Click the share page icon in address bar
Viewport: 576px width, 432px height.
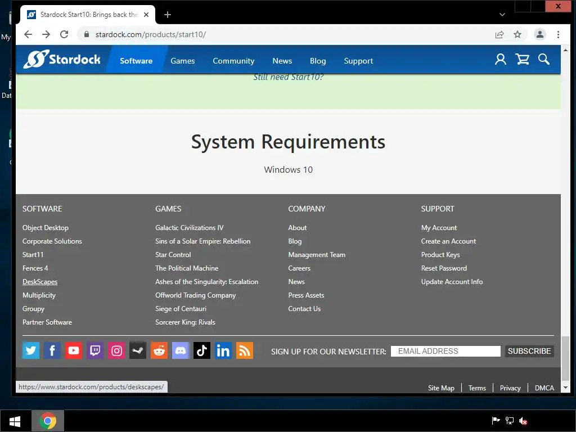[499, 34]
